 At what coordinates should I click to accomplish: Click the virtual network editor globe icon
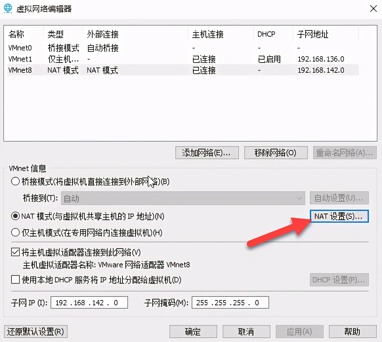click(8, 8)
